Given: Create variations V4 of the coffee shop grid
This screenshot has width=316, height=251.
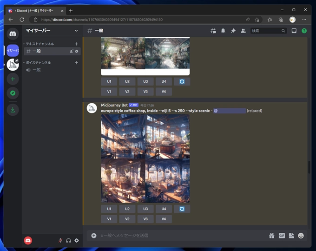Looking at the screenshot, I should point(164,219).
